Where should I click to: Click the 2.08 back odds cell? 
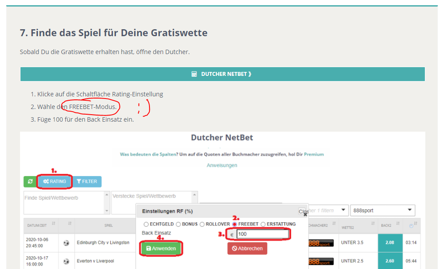click(390, 242)
